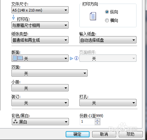
Task: Click the portrait page icon in 打印方向
Action: (x=93, y=16)
